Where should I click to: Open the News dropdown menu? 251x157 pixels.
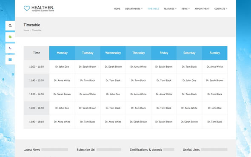tap(185, 9)
